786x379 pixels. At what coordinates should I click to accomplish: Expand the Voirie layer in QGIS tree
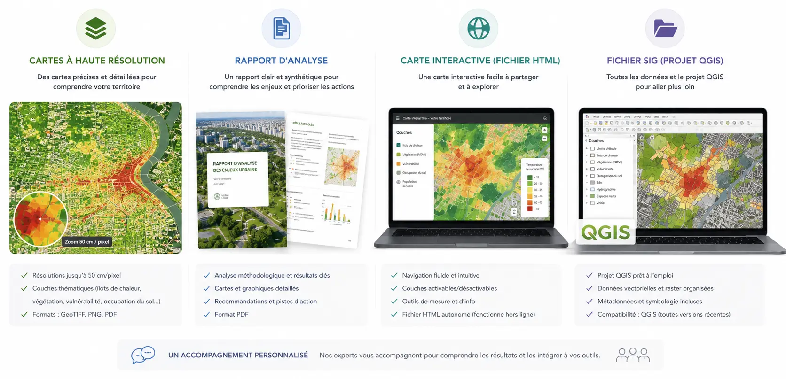(587, 203)
